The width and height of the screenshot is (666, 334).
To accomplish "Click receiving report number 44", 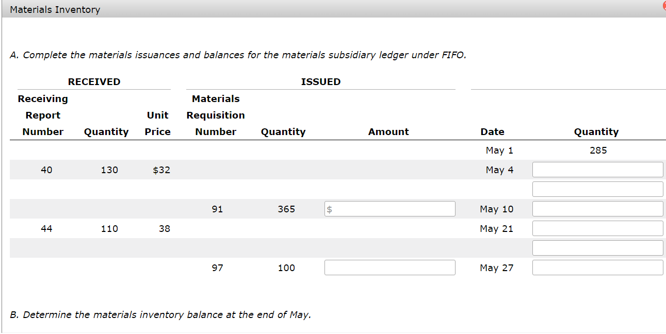I will [x=46, y=228].
